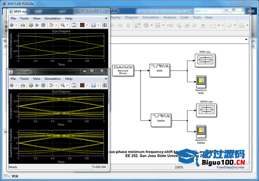Screen dimensions: 259x181
Task: Expand gear dropdown arrow in MSK eye toolbar
Action: click(16, 25)
